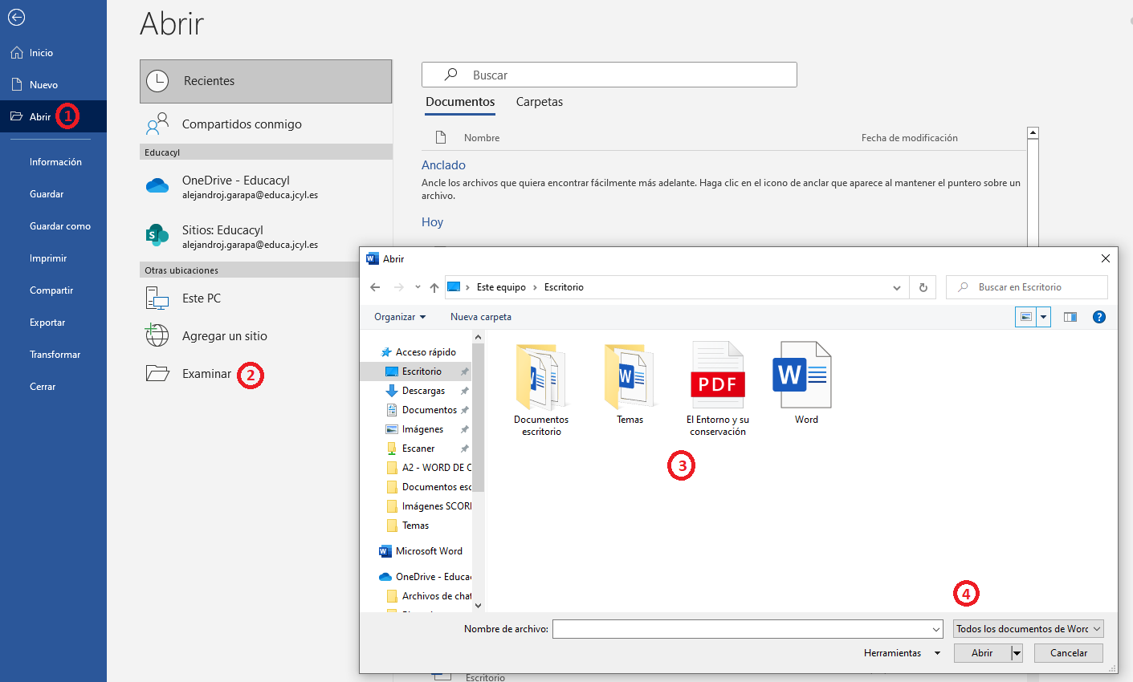Image resolution: width=1133 pixels, height=682 pixels.
Task: Click Este equipo in the address path
Action: (x=501, y=287)
